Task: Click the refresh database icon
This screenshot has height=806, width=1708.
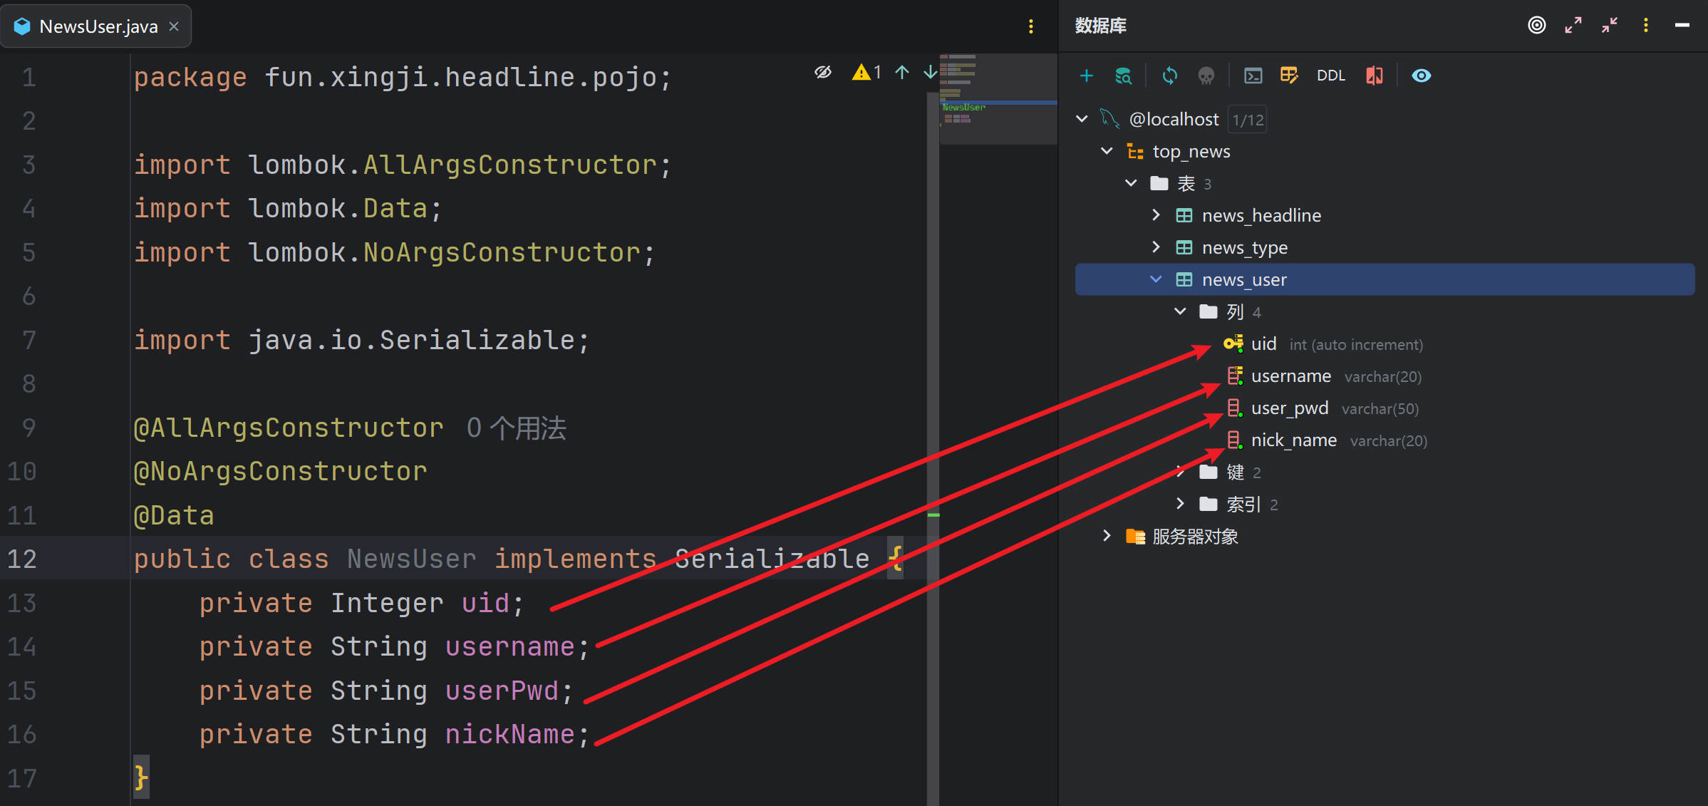Action: 1169,76
